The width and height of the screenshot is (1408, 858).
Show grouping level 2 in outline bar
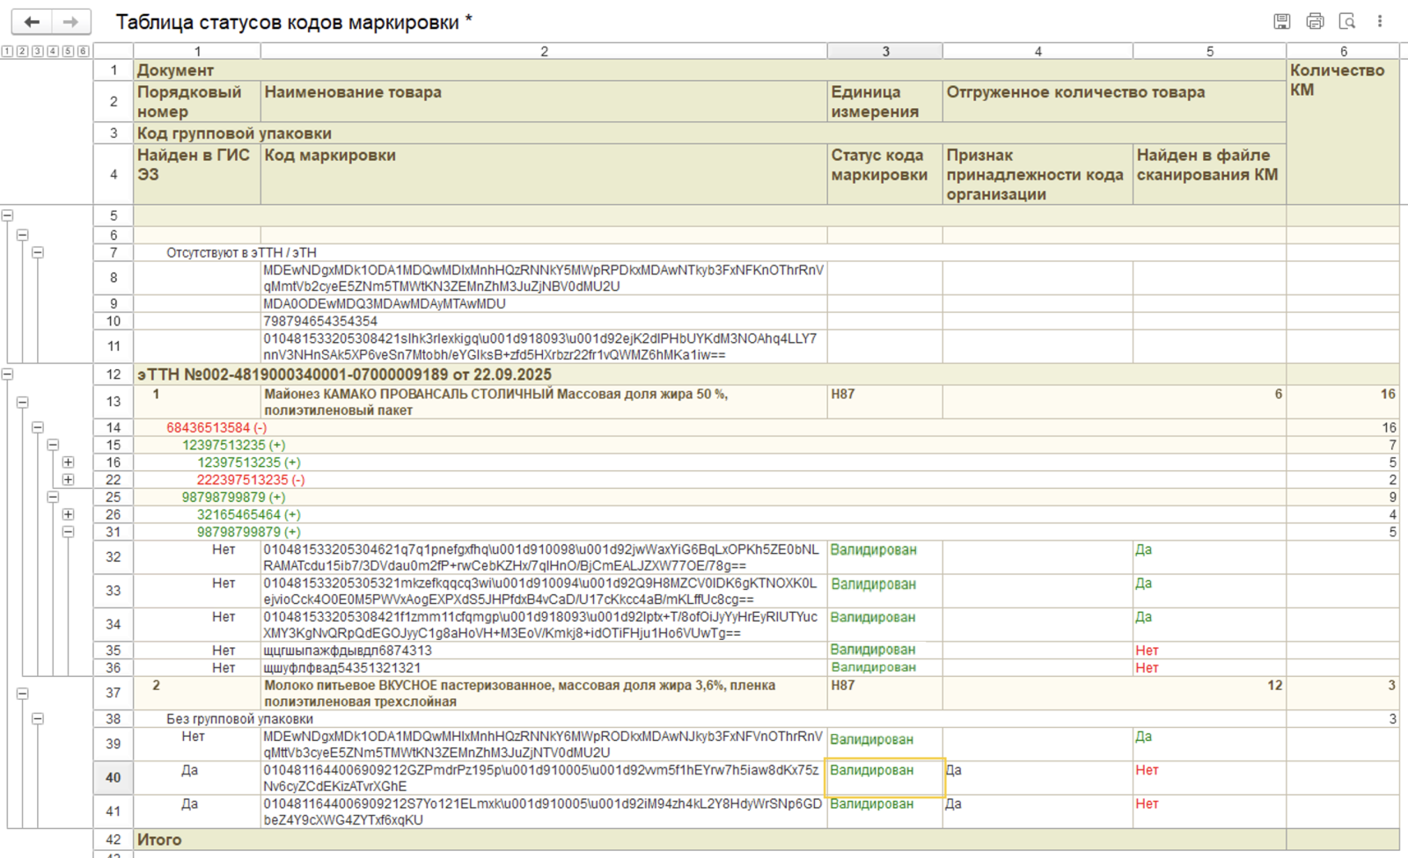point(22,52)
